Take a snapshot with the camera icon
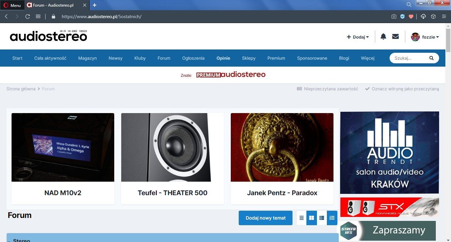The image size is (451, 242). [x=394, y=16]
